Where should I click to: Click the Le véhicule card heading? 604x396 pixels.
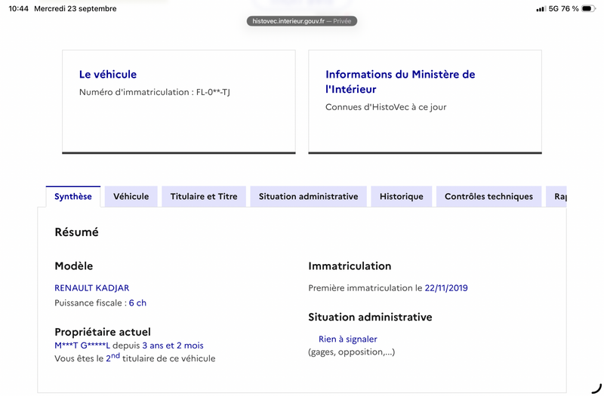[x=108, y=74]
